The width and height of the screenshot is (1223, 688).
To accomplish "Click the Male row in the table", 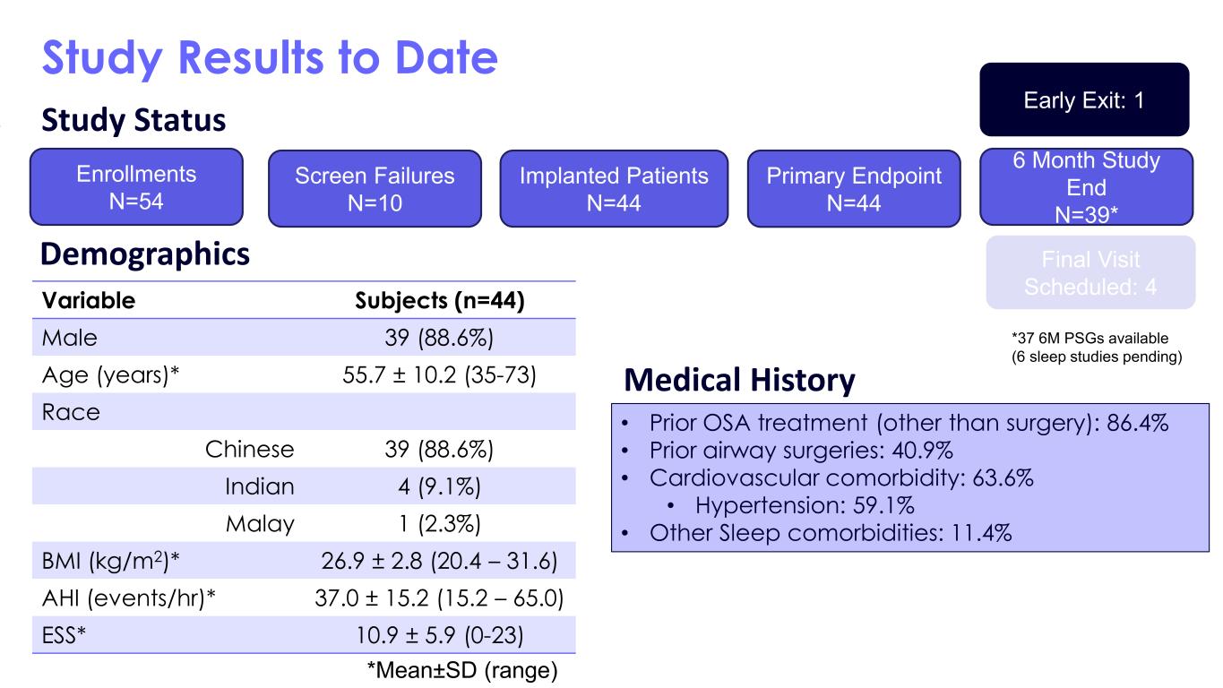I will tap(303, 338).
